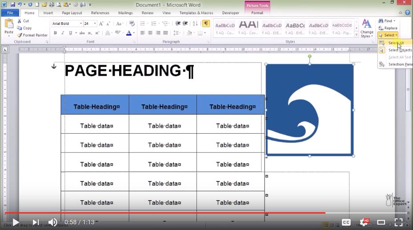
Task: Apply superscript formatting
Action: 97,33
